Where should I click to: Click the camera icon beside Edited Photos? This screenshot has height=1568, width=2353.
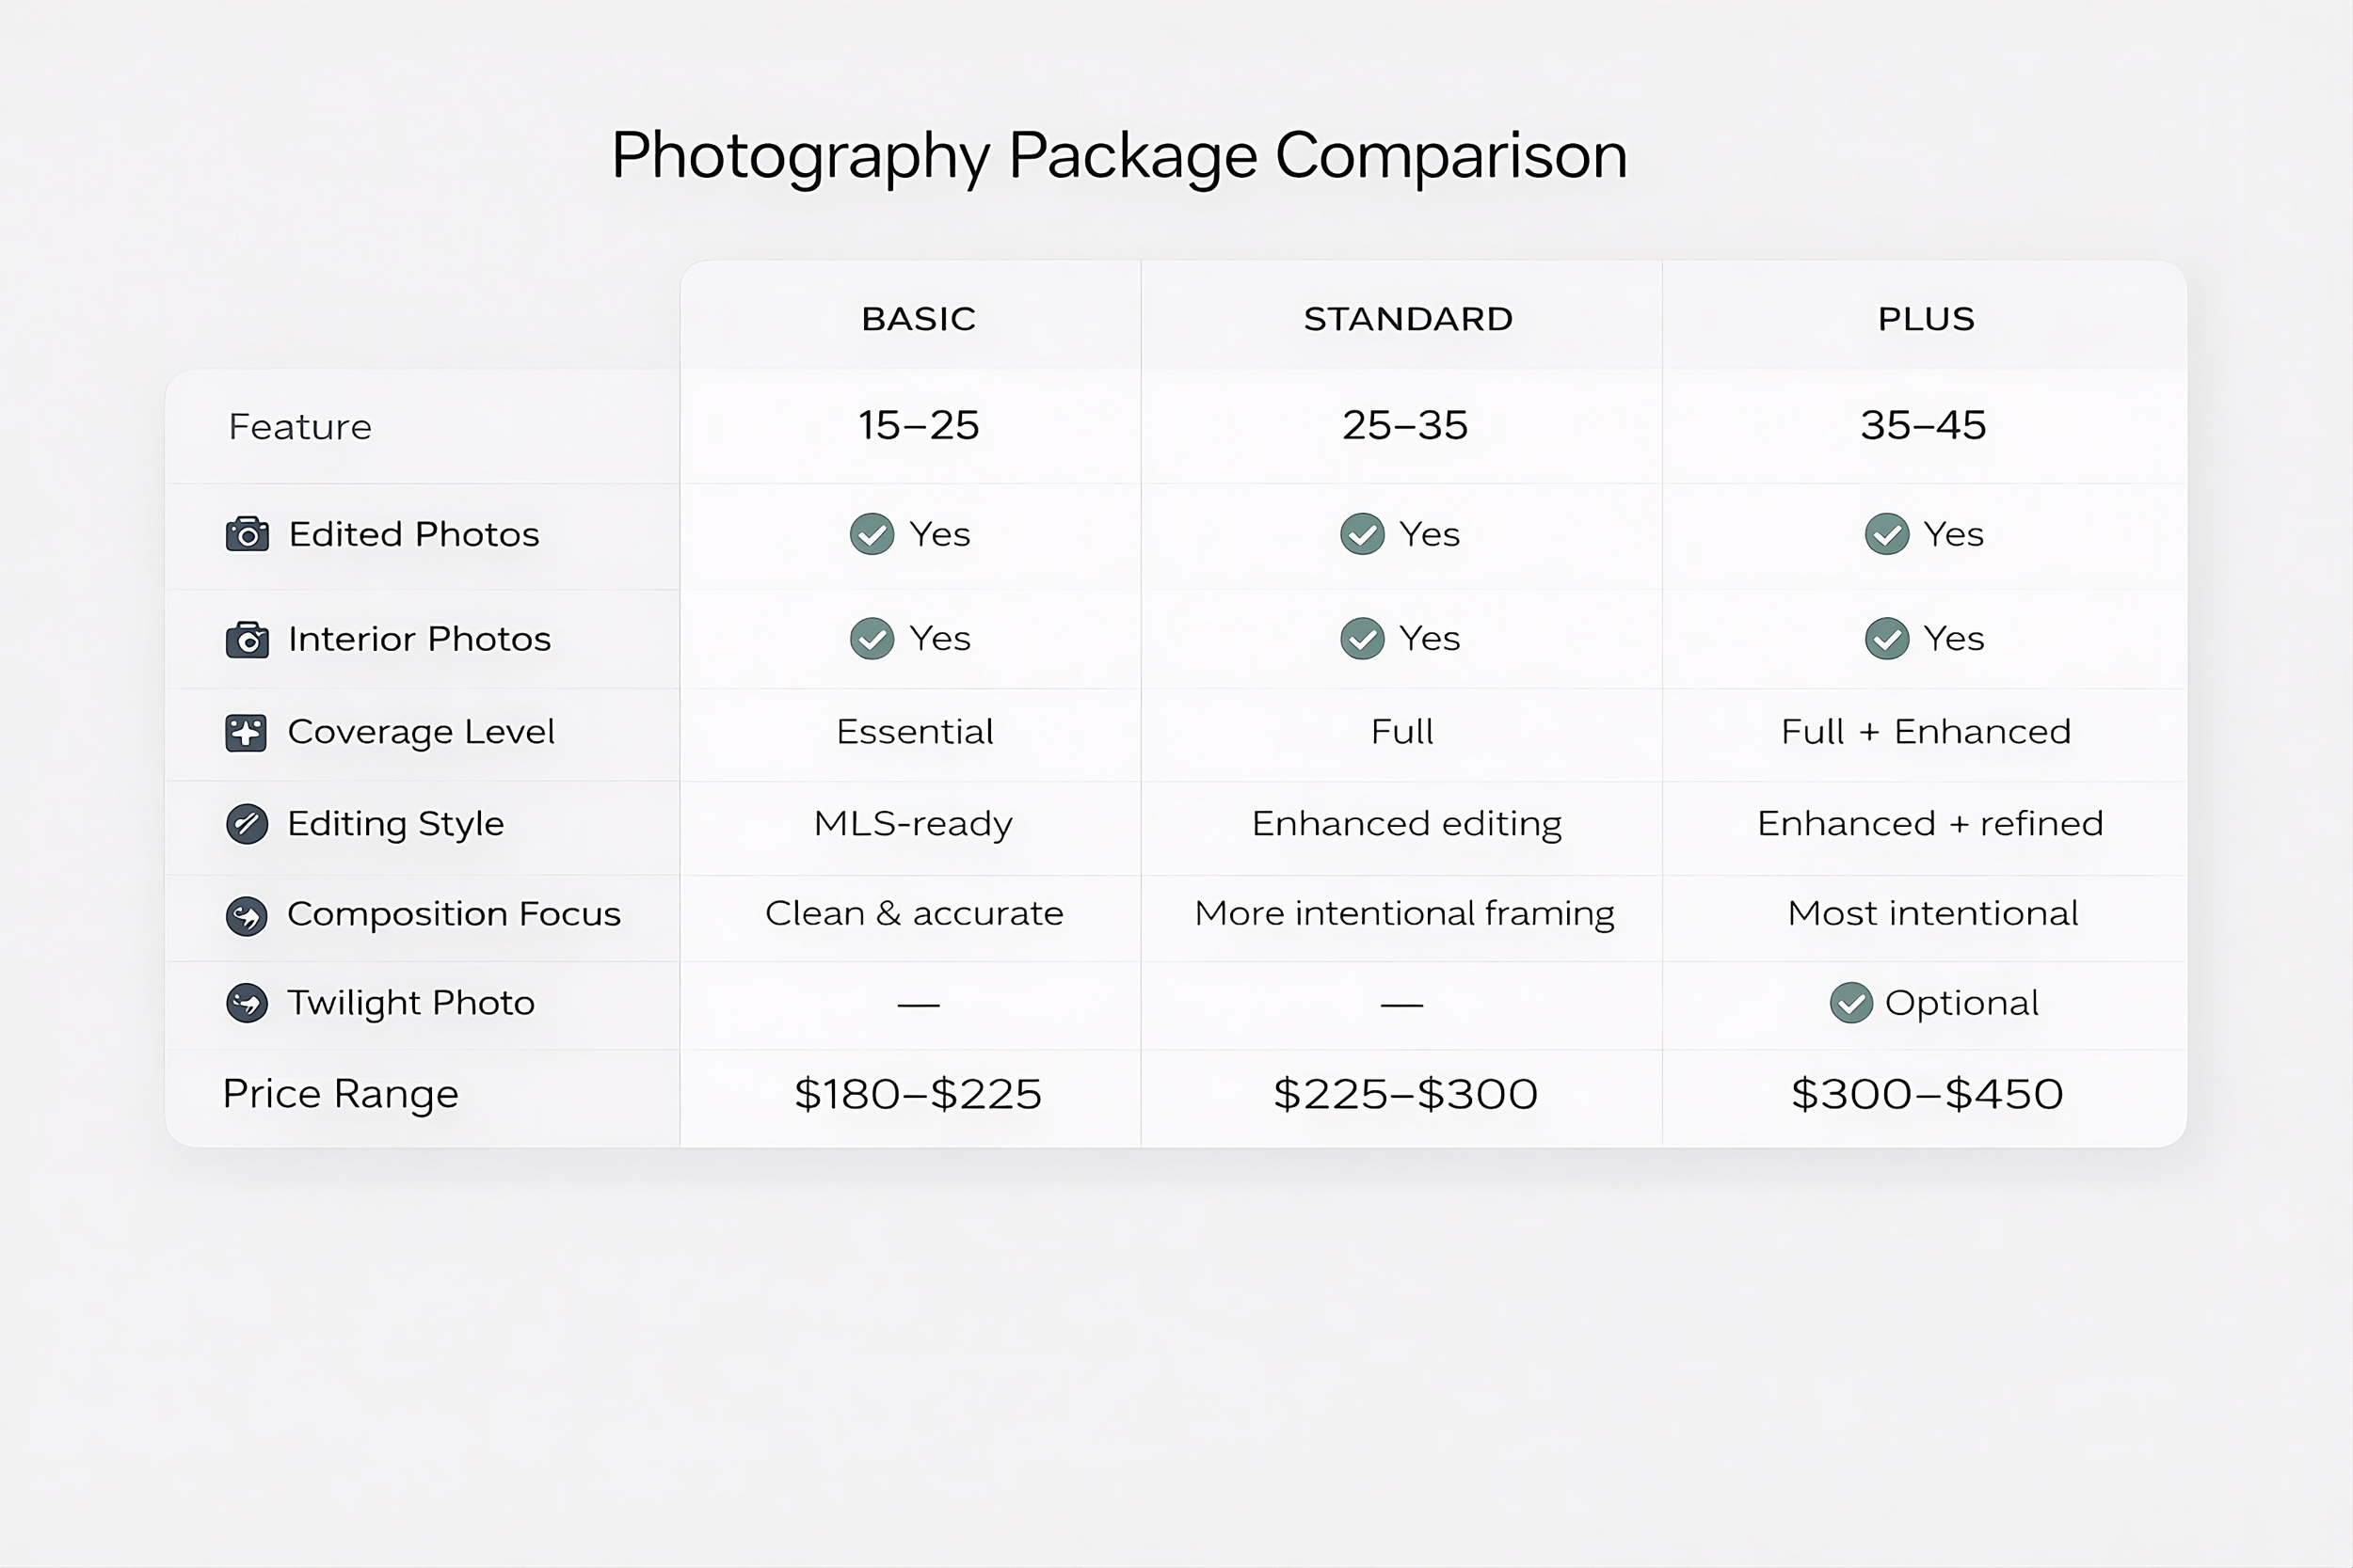tap(248, 534)
